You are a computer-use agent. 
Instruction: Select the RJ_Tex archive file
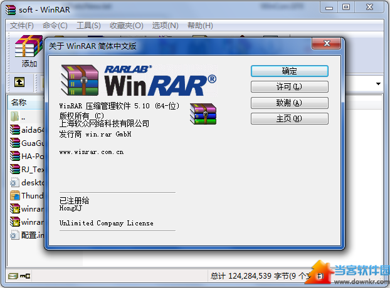pos(27,169)
